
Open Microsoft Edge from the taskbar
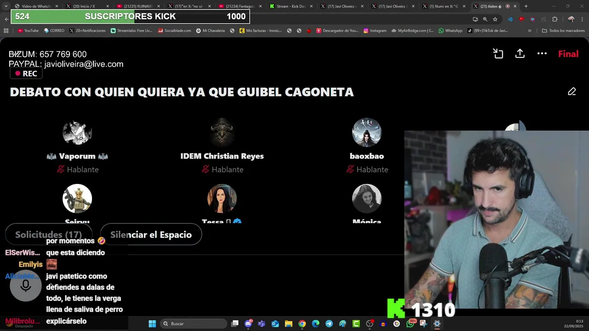tap(316, 324)
